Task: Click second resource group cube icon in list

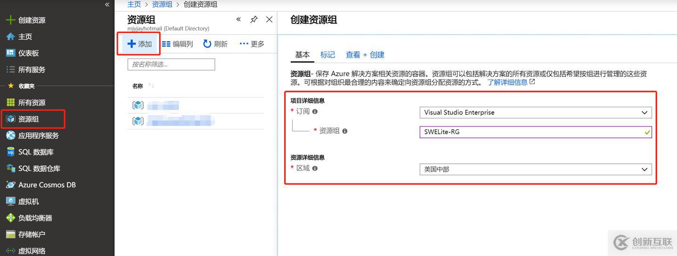Action: [138, 121]
